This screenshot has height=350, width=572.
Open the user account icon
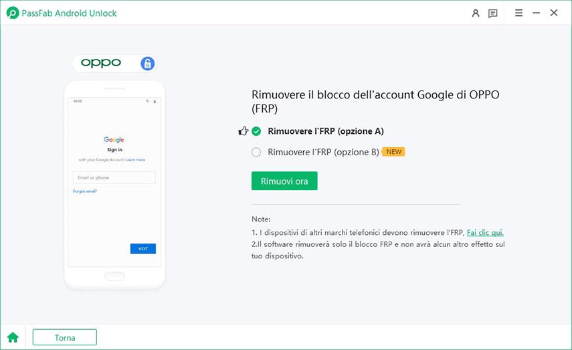click(x=476, y=13)
